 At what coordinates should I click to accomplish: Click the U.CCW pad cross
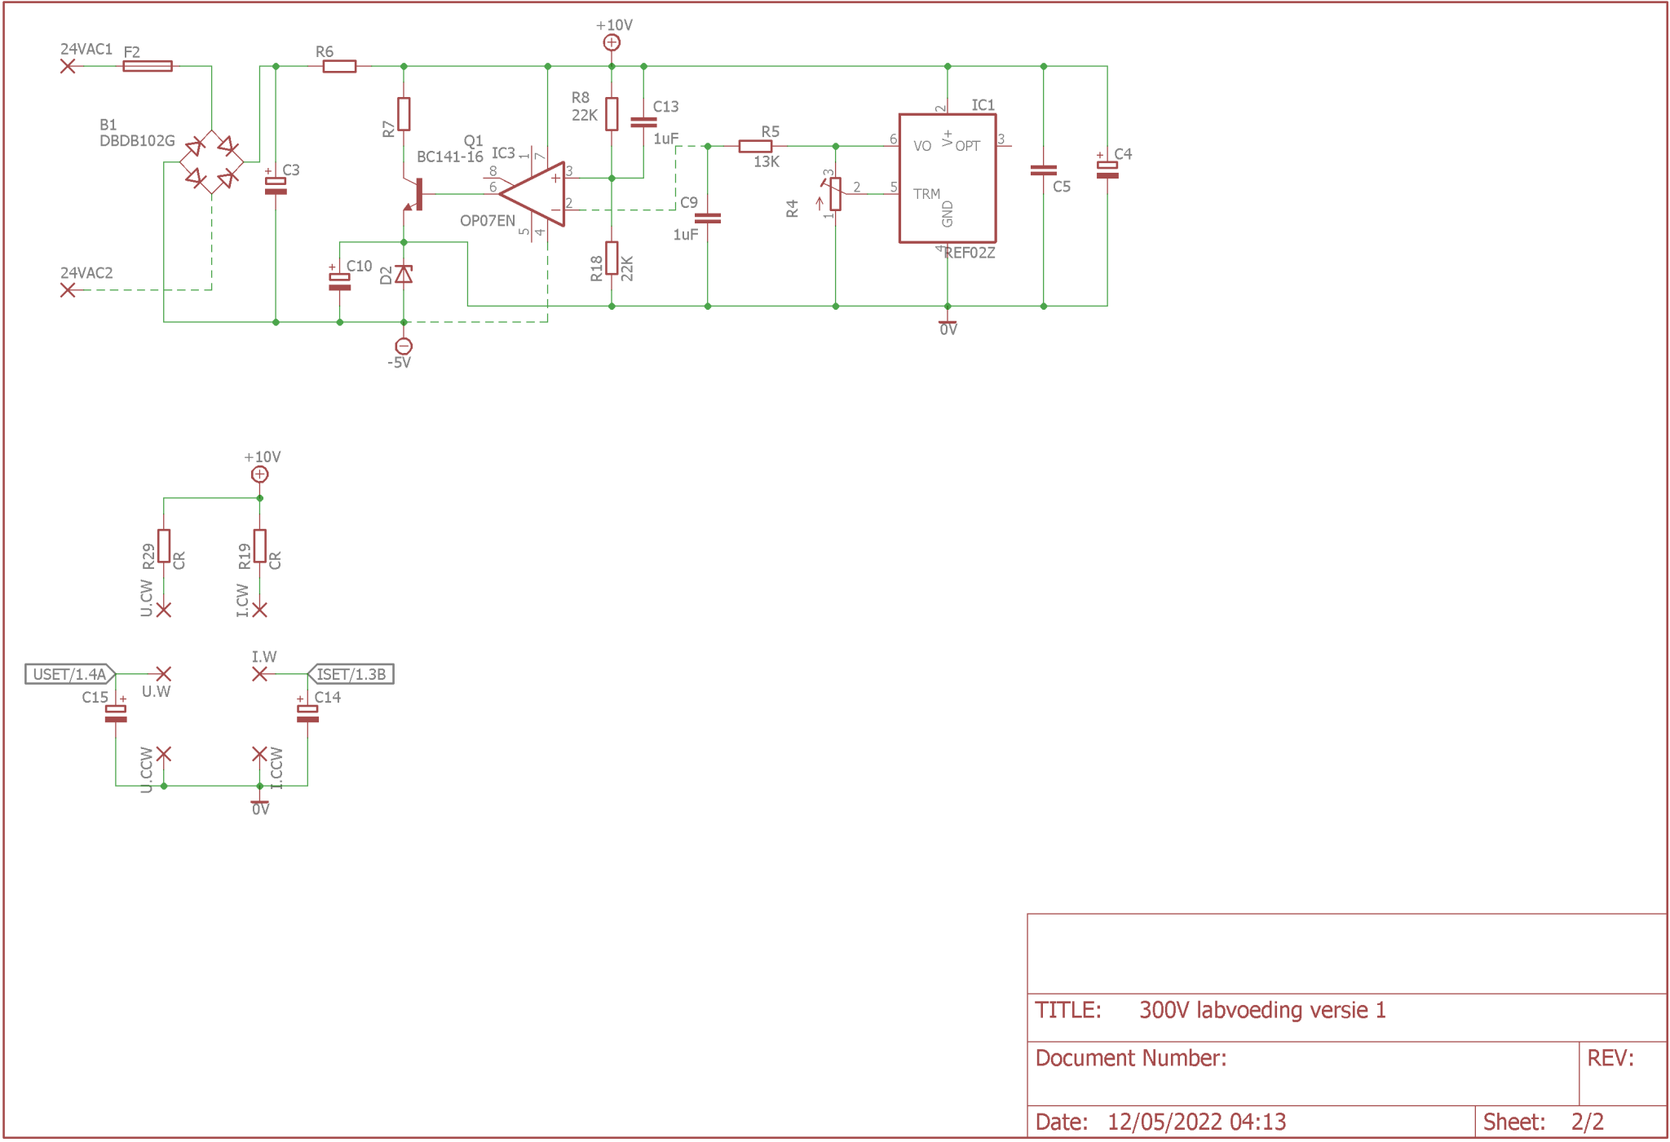[164, 754]
